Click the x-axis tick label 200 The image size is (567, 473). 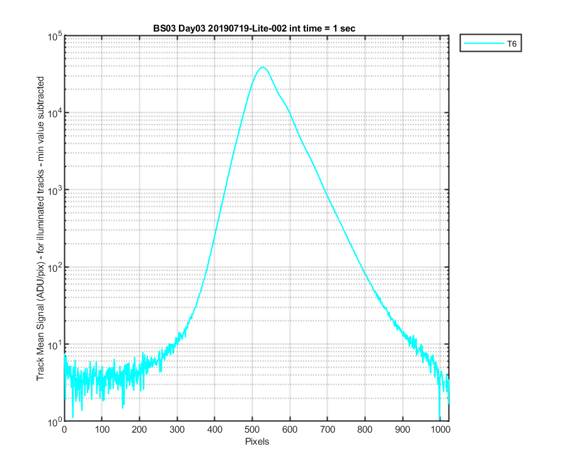(139, 429)
